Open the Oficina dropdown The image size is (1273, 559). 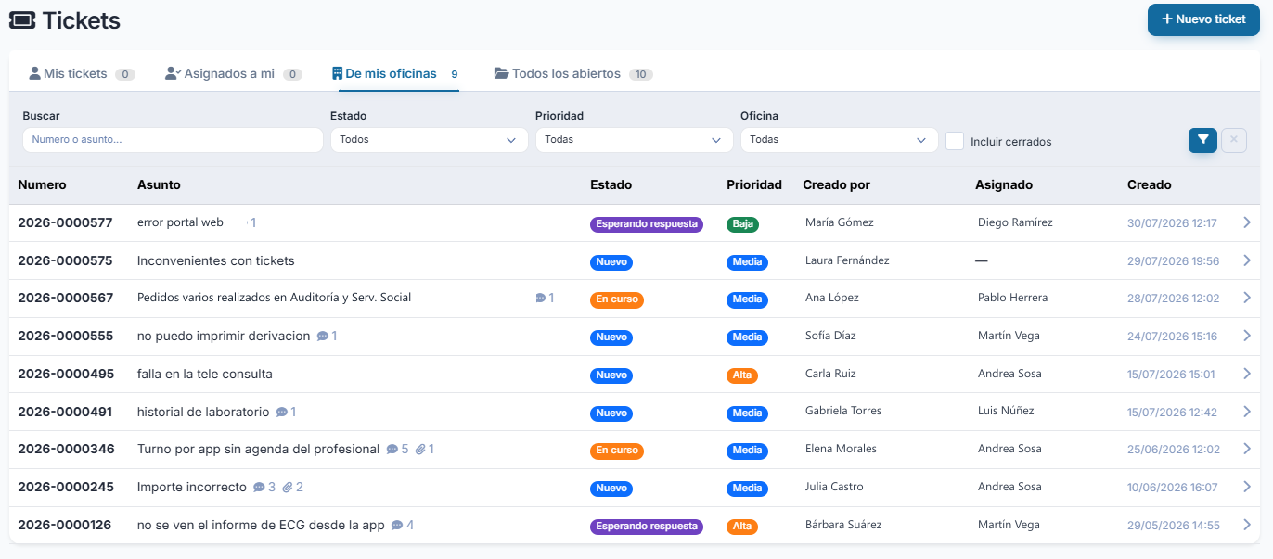[x=838, y=140]
